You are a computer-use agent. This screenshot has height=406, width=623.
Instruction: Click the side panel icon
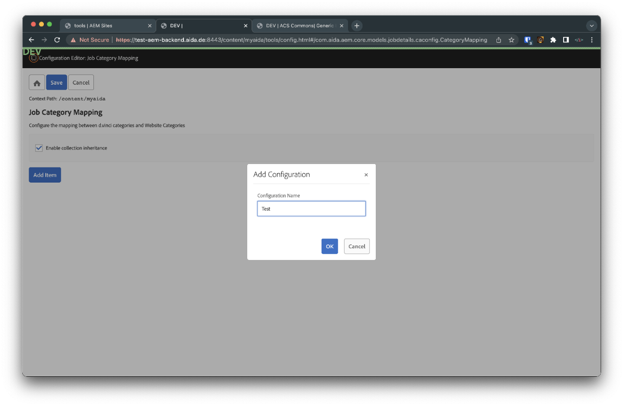tap(566, 40)
